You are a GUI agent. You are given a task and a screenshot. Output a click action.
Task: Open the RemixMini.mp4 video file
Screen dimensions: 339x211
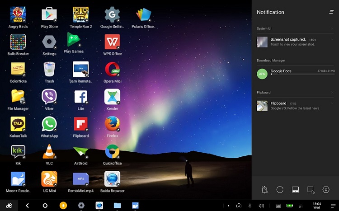click(x=80, y=179)
